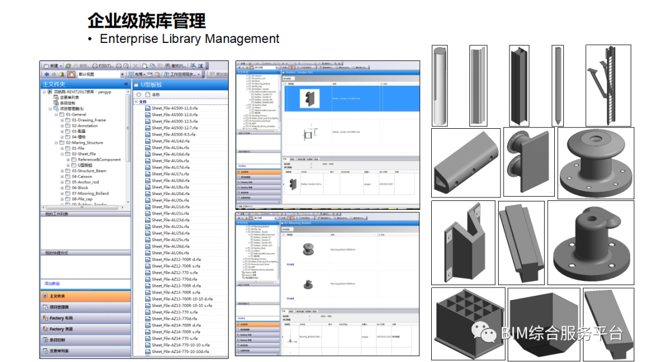Select file Sheet_Pile-AZ14-770 s.rfa
This screenshot has width=645, height=362.
[174, 338]
